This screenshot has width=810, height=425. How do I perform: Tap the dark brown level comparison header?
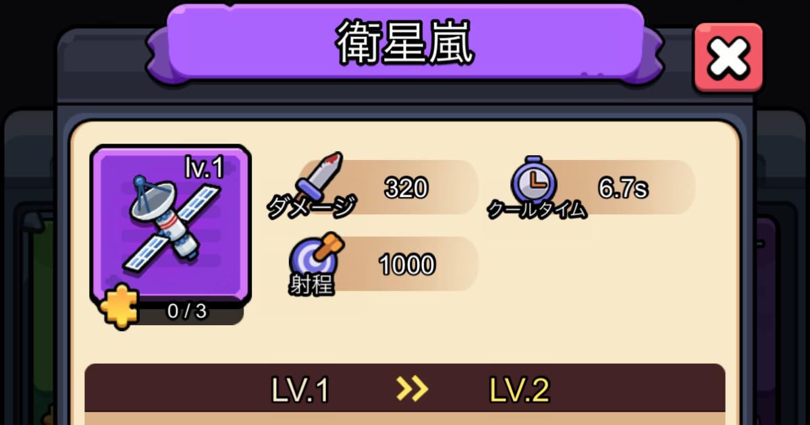point(405,388)
